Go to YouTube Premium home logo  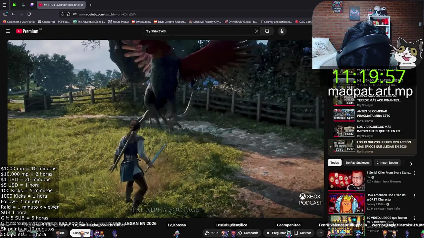(27, 31)
